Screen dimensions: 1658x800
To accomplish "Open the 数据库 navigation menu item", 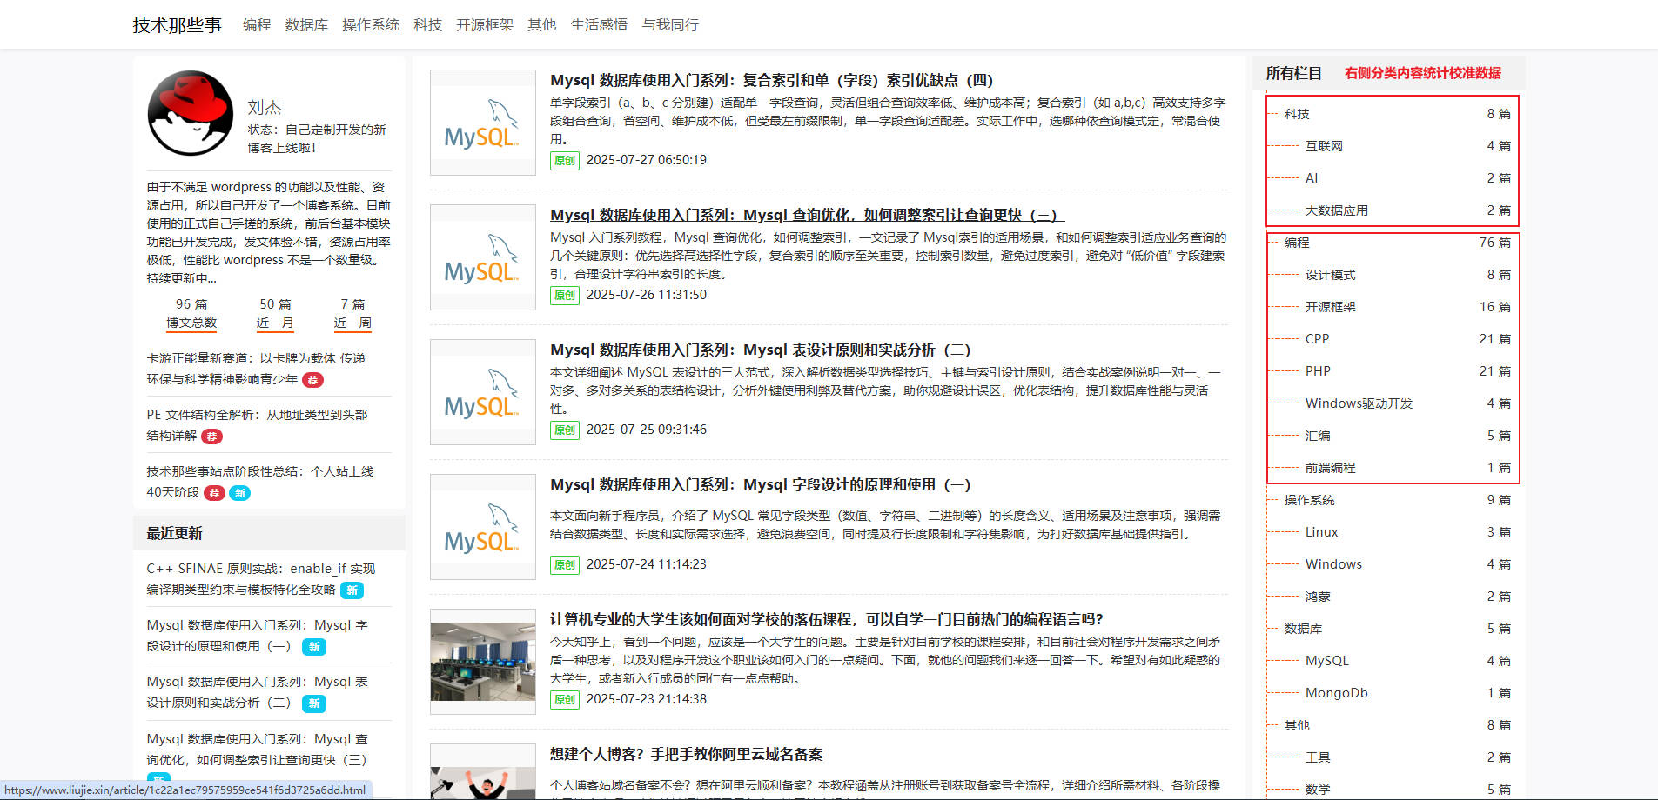I will click(x=306, y=25).
